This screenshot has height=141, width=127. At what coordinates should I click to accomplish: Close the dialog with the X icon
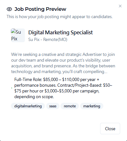pos(120,6)
